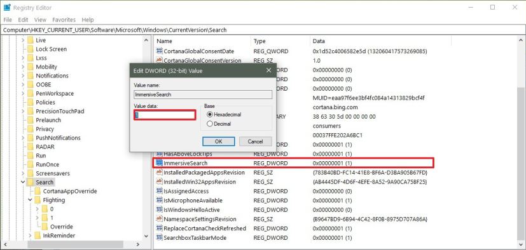Screen dimensions: 526x250
Task: Expand the PushNotifications key
Action: pyautogui.click(x=23, y=138)
